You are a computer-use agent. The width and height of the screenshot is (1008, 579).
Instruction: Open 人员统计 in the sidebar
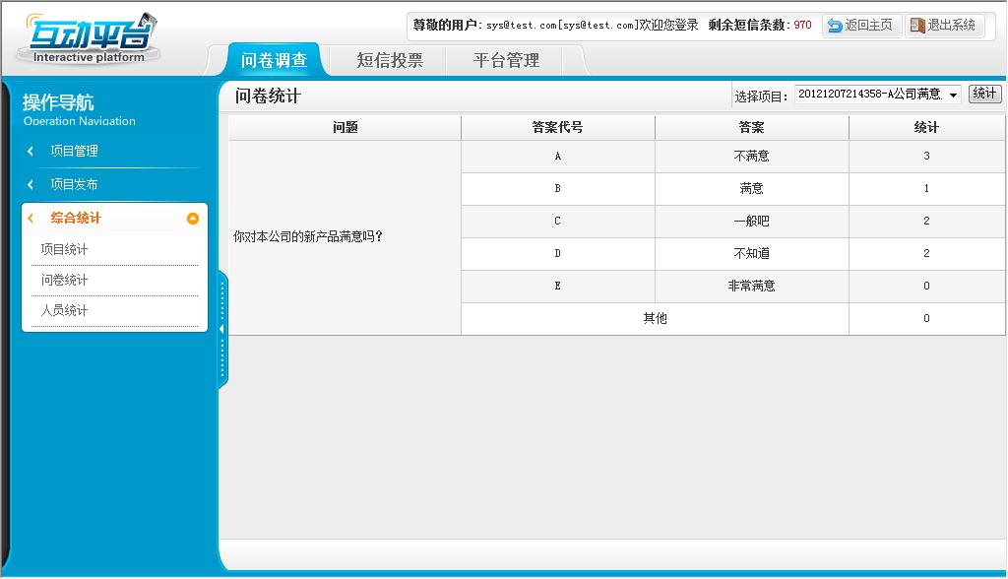click(x=64, y=311)
